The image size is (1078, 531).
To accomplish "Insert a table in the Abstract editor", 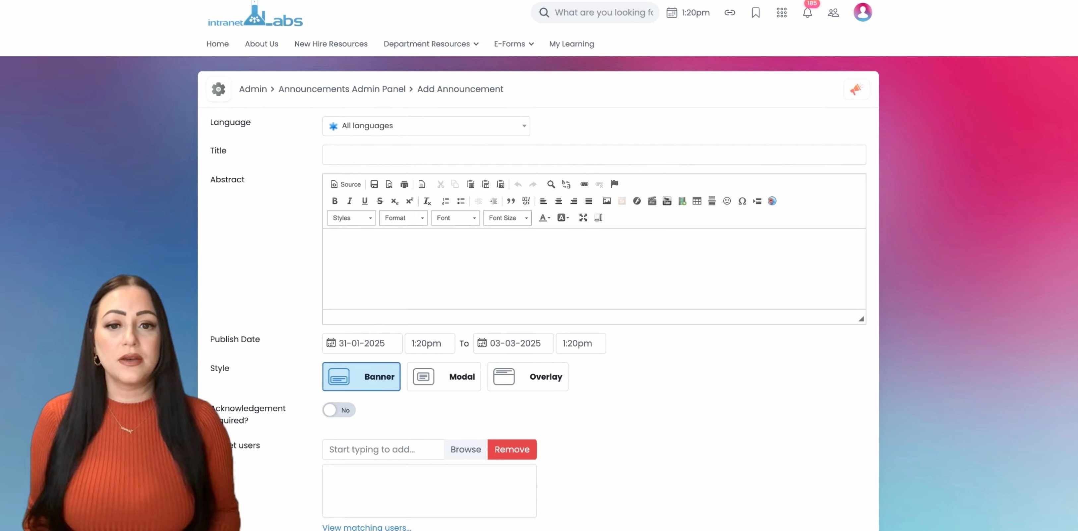I will point(697,201).
